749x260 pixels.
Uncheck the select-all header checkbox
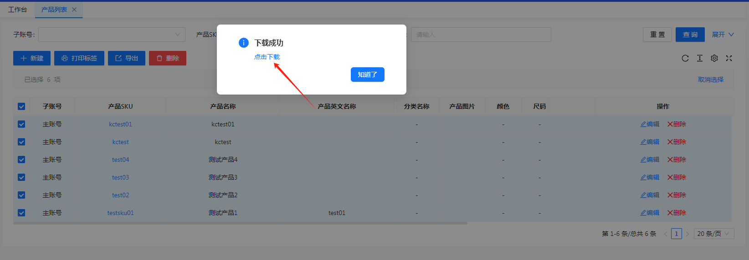click(21, 106)
